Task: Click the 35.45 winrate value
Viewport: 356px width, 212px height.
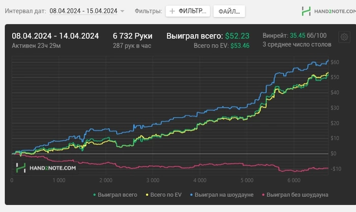Action: point(298,36)
